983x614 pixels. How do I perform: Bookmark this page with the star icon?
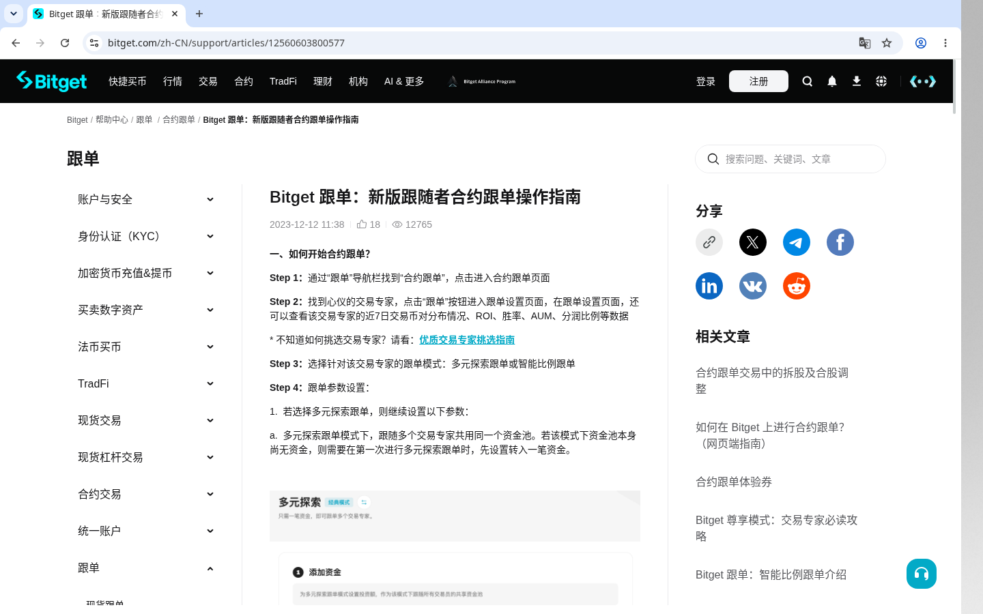tap(887, 43)
